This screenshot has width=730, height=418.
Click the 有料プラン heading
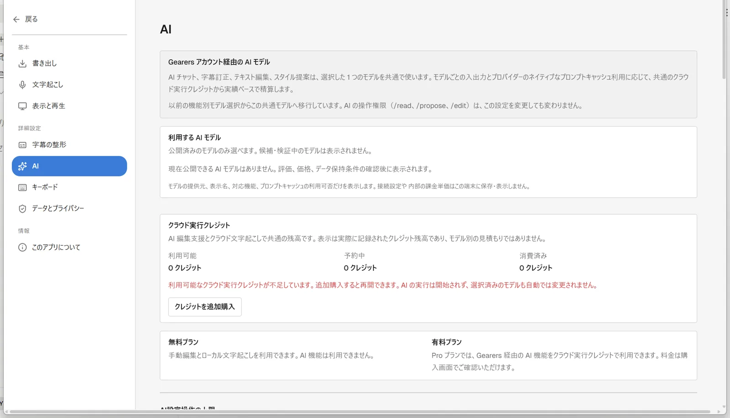coord(447,342)
